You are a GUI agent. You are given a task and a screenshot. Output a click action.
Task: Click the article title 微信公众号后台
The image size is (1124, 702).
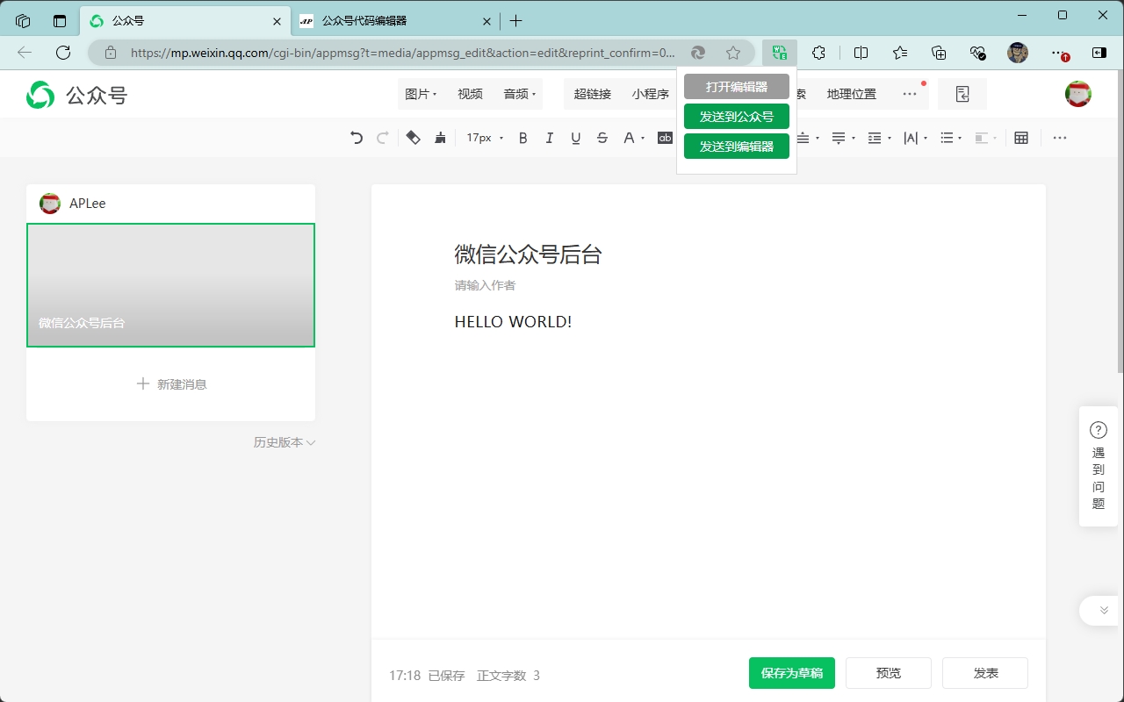click(528, 254)
